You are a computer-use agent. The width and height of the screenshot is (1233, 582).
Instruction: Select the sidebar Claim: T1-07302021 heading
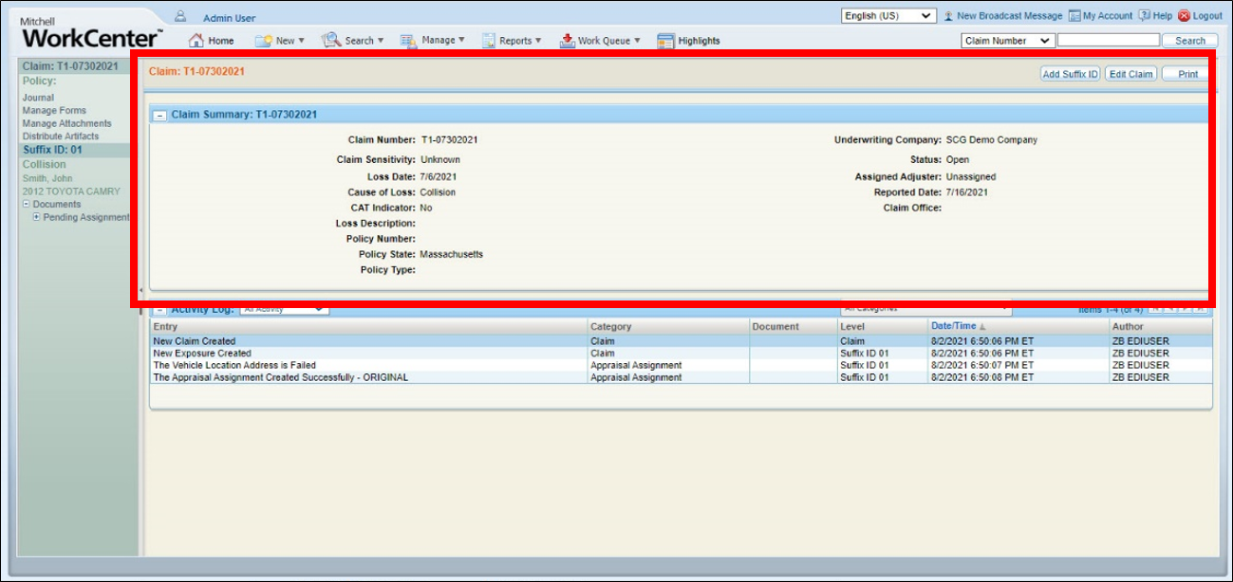point(70,66)
